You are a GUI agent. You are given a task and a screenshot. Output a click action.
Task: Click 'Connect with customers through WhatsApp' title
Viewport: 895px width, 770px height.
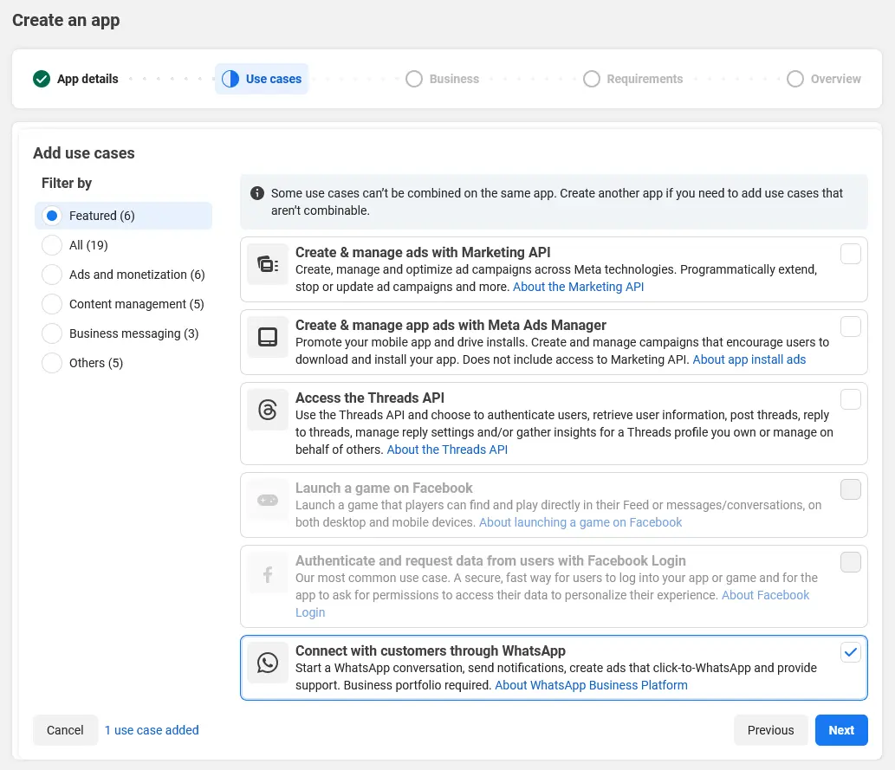[x=431, y=650]
